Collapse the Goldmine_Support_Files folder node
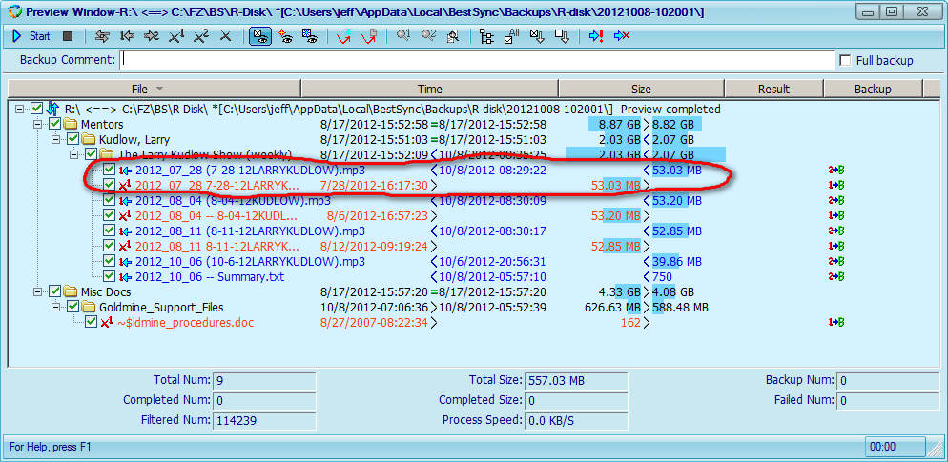Image resolution: width=948 pixels, height=462 pixels. click(x=56, y=307)
